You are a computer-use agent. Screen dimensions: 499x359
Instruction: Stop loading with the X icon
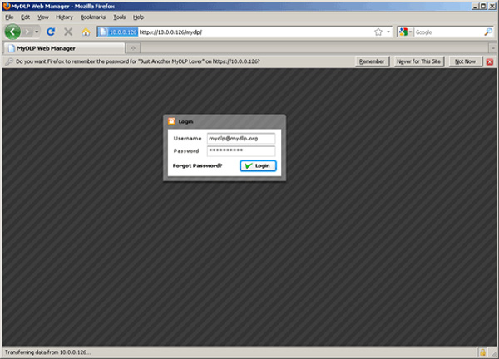pyautogui.click(x=68, y=32)
